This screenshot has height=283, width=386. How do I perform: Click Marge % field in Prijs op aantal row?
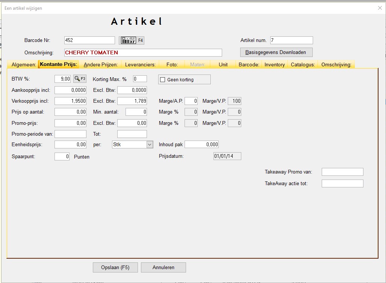tap(191, 112)
